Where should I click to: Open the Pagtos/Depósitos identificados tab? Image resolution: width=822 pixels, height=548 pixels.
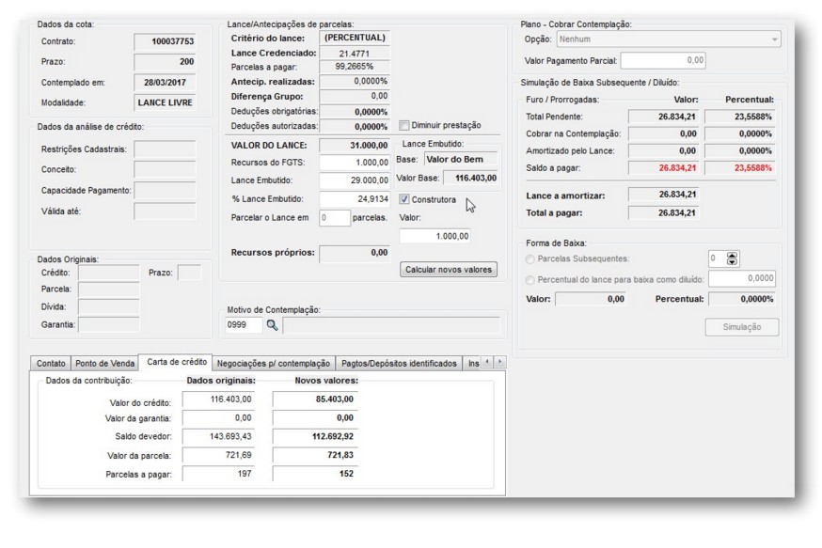[x=399, y=363]
